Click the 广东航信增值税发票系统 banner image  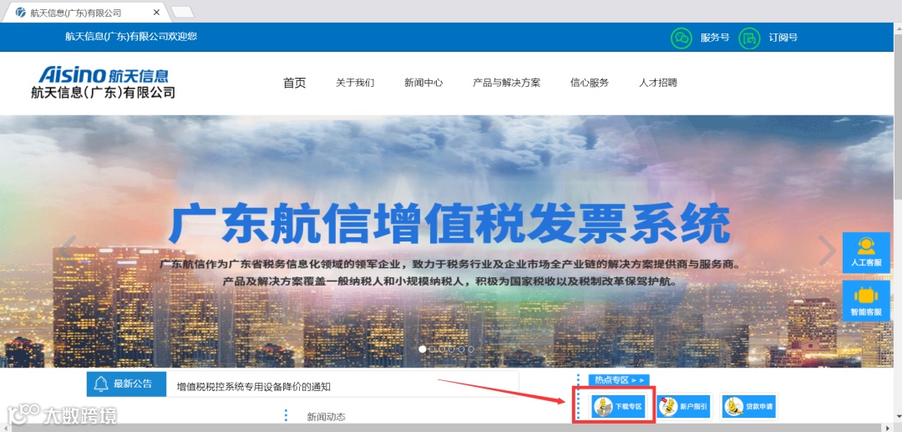point(448,241)
